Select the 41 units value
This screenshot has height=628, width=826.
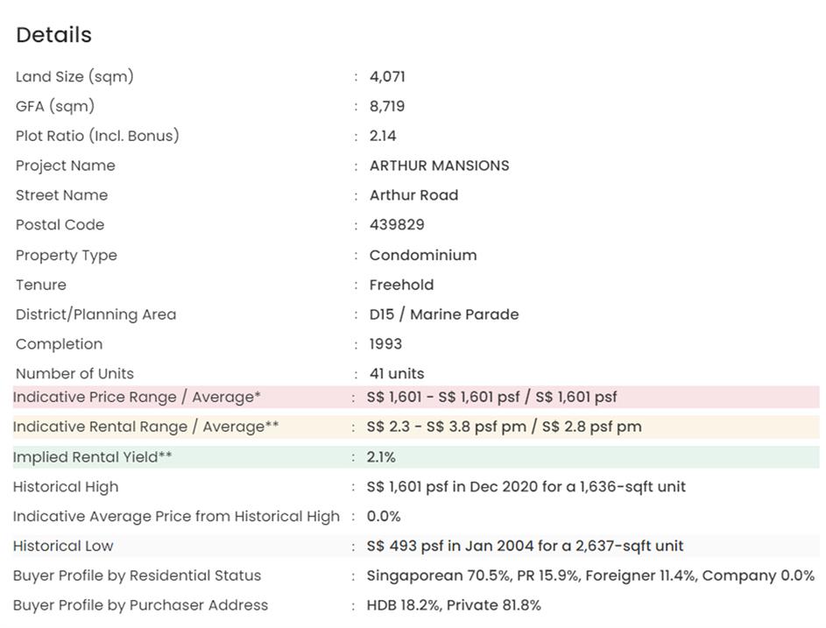tap(397, 374)
